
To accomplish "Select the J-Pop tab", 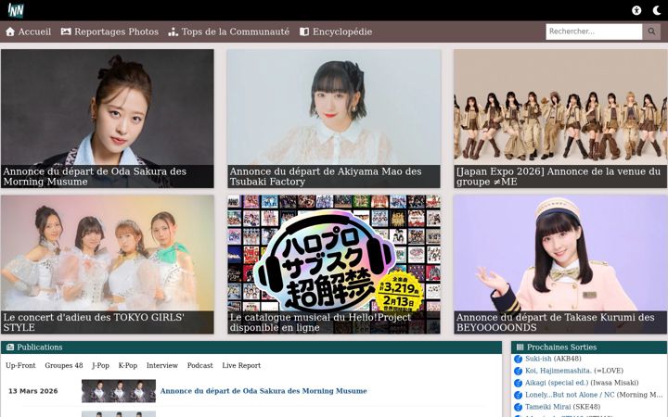I will click(x=100, y=365).
